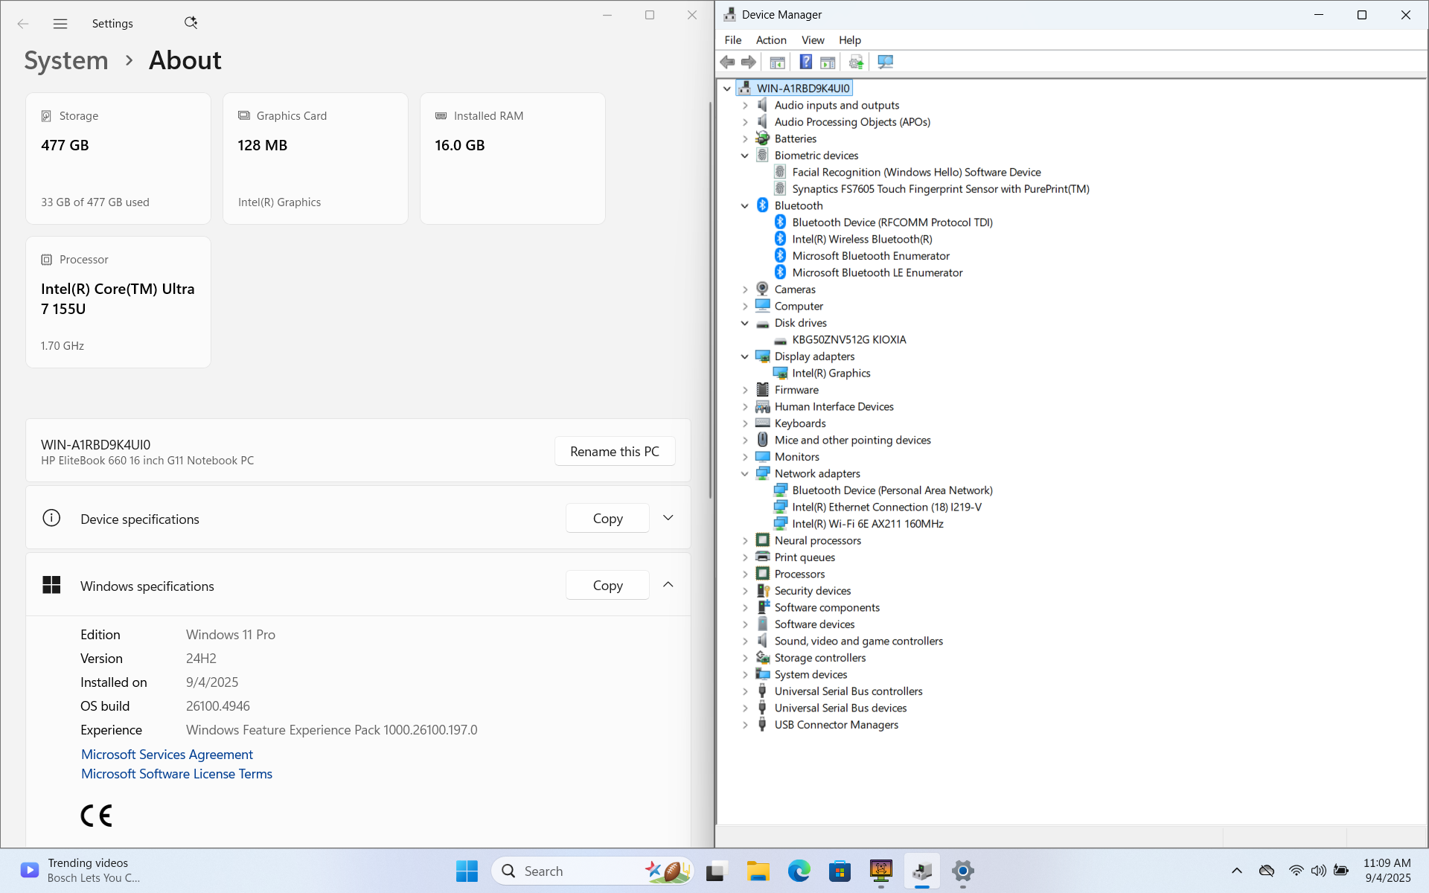The width and height of the screenshot is (1429, 893).
Task: Click the Help question-mark toolbar icon
Action: (x=805, y=62)
